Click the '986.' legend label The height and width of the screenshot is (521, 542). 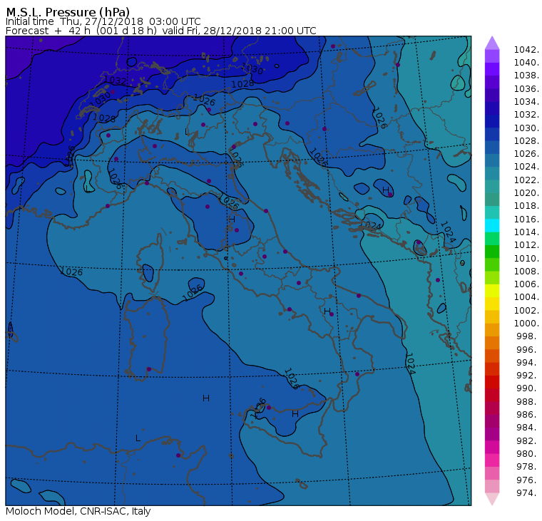click(x=528, y=415)
